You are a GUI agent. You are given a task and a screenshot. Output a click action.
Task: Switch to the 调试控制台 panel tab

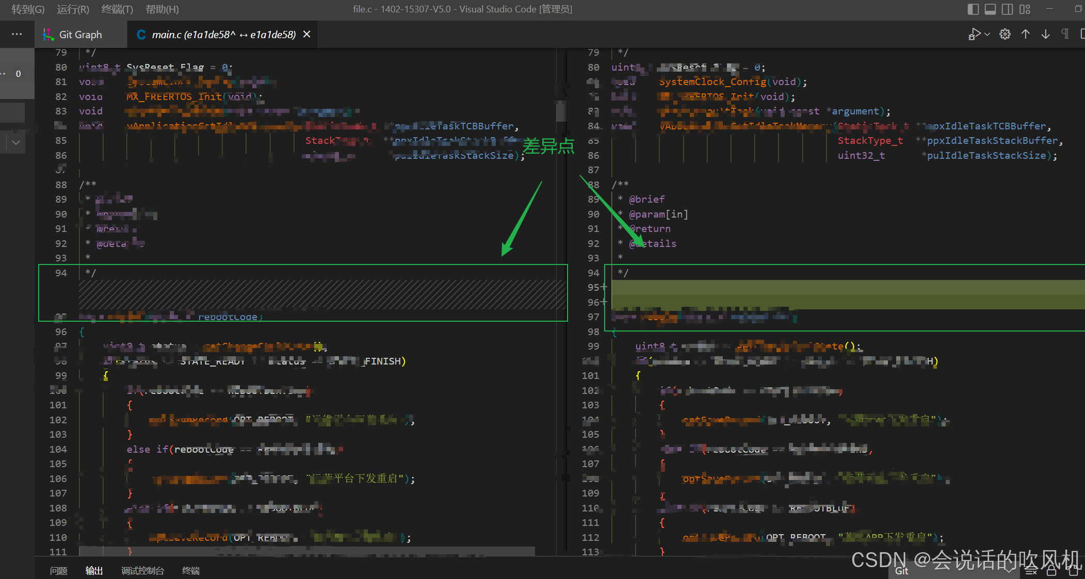(x=142, y=571)
